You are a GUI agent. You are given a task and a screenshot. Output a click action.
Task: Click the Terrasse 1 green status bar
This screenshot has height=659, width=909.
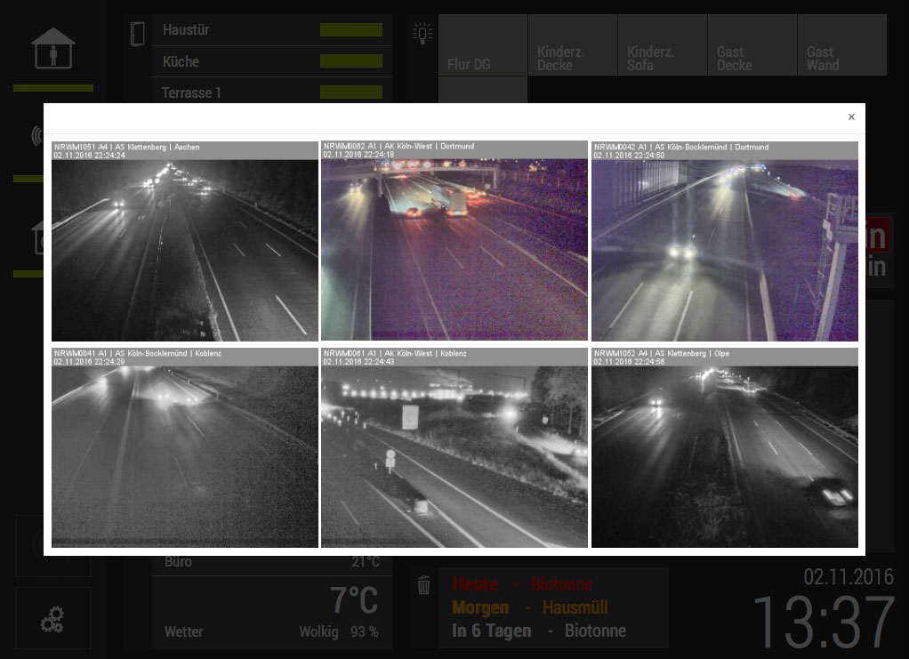351,92
